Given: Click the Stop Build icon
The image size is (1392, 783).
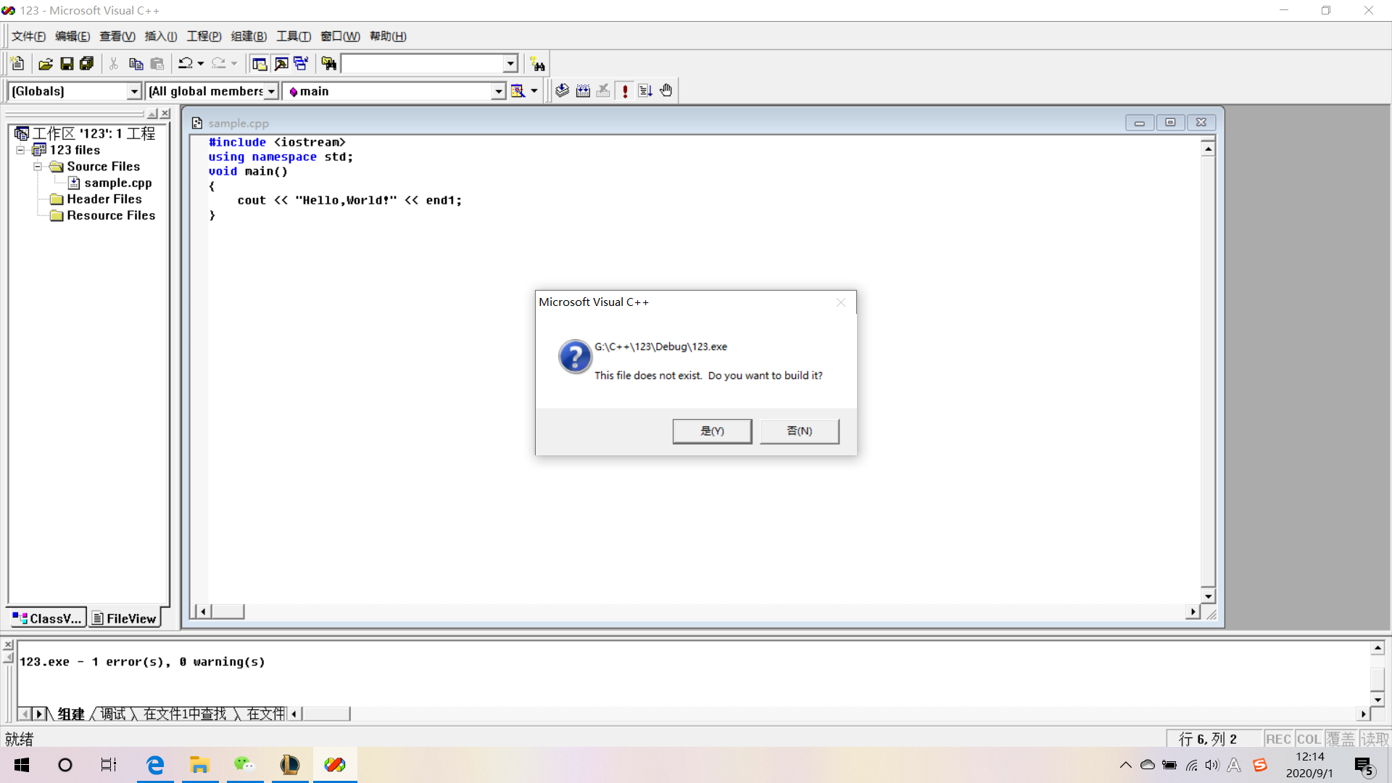Looking at the screenshot, I should pyautogui.click(x=603, y=91).
